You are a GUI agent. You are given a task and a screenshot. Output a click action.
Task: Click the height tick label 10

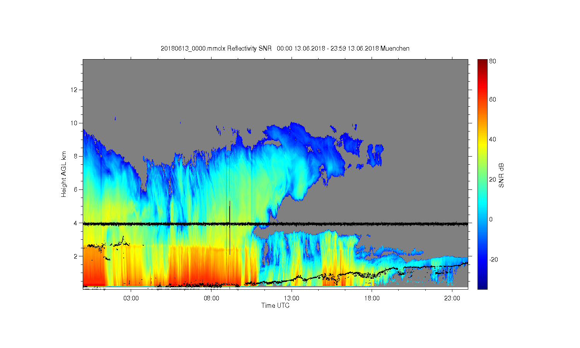pyautogui.click(x=74, y=123)
